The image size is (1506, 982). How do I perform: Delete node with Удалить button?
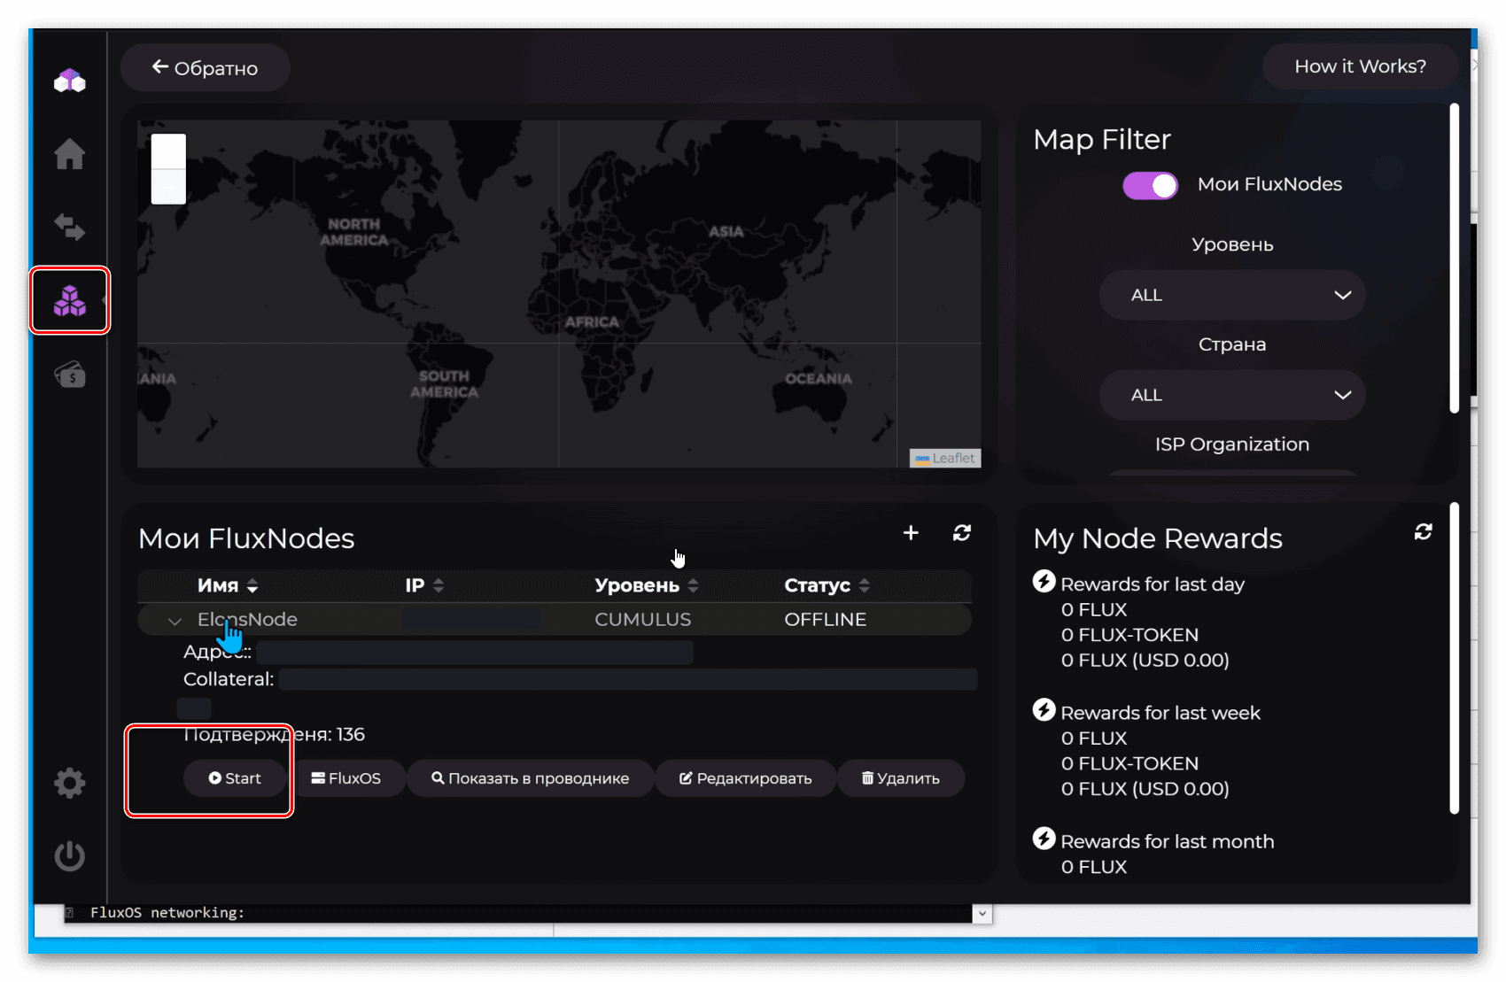pos(900,778)
